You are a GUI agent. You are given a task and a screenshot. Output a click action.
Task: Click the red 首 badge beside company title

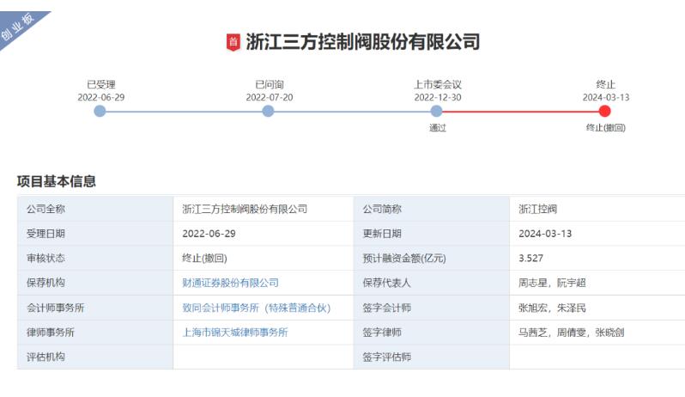pyautogui.click(x=233, y=42)
